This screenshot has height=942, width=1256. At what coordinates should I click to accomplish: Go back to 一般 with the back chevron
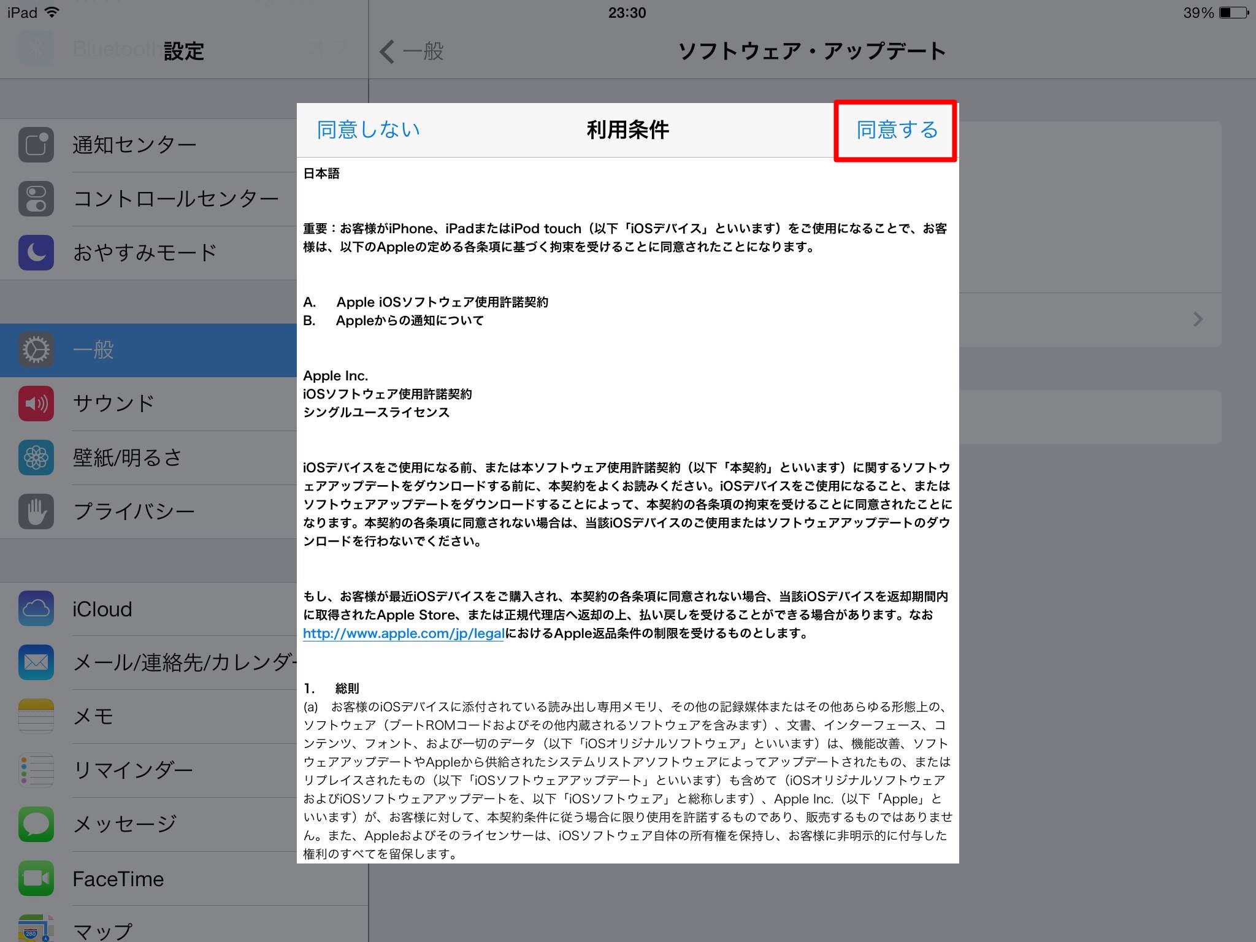(x=412, y=52)
